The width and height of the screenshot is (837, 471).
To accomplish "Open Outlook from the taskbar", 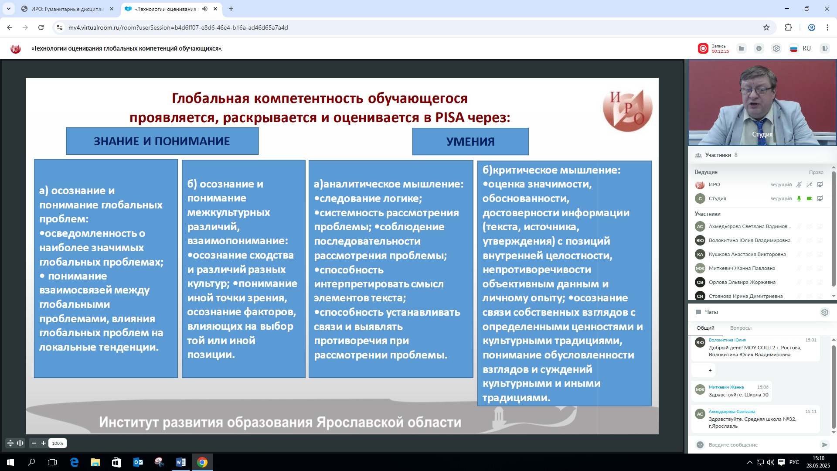I will 138,462.
